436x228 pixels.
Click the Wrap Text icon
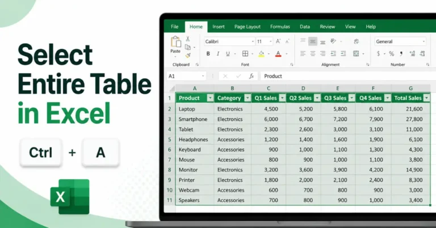(356, 41)
